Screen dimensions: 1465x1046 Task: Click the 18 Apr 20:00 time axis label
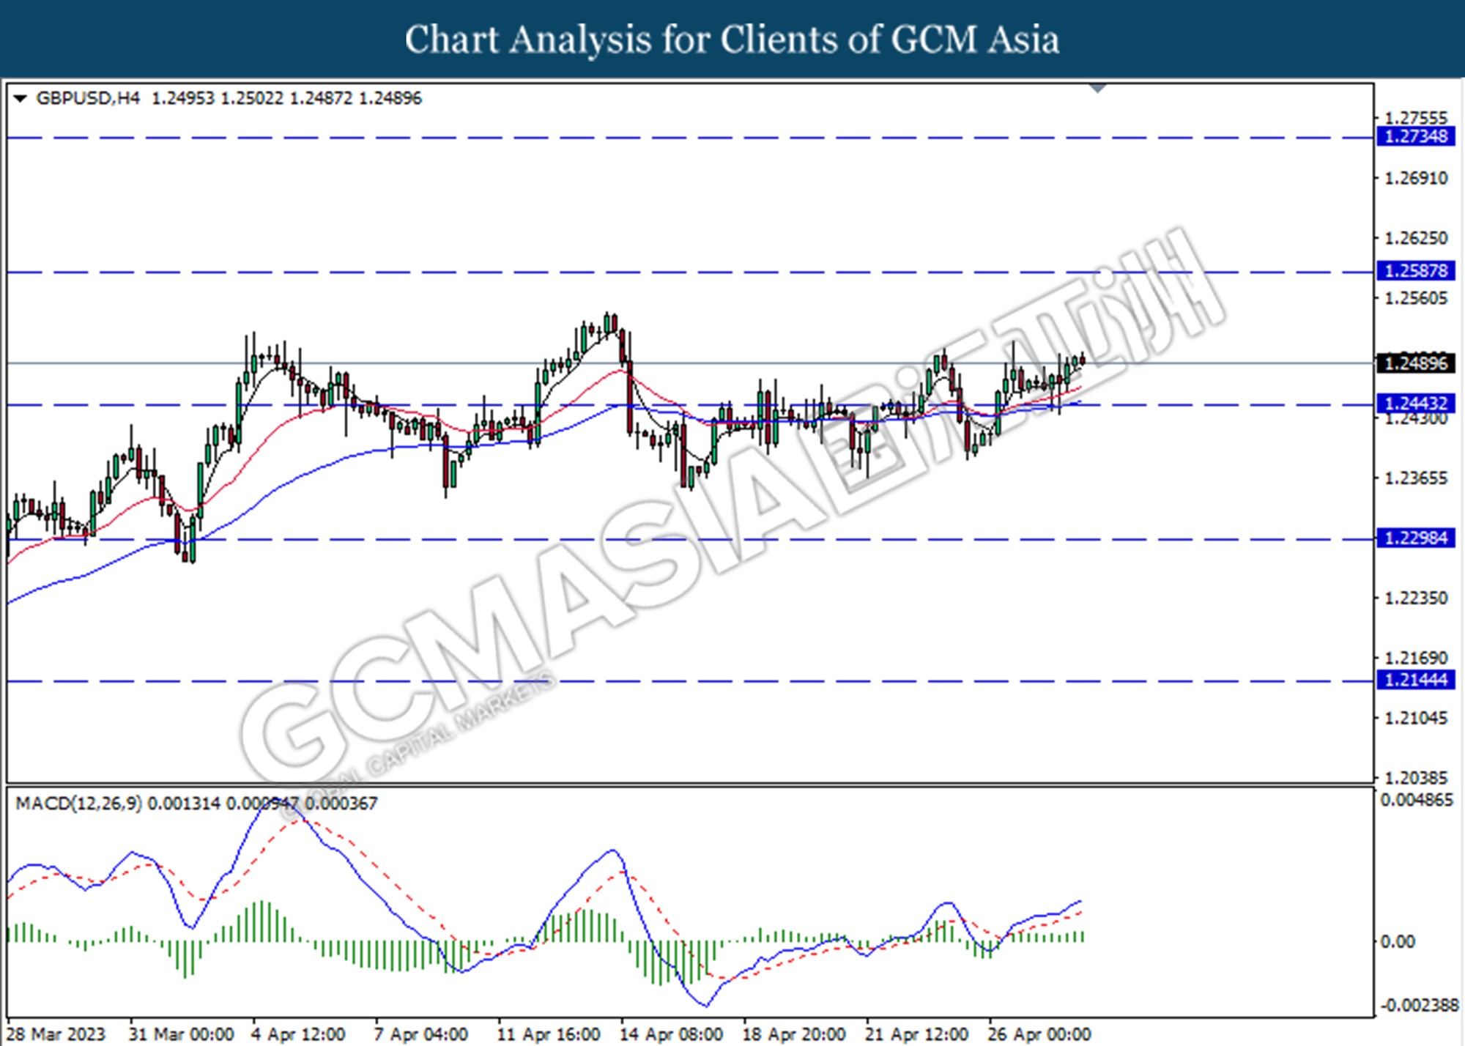(795, 1035)
